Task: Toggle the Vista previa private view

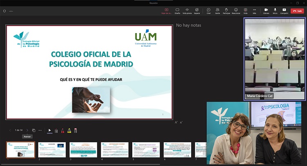Action: pyautogui.click(x=187, y=11)
